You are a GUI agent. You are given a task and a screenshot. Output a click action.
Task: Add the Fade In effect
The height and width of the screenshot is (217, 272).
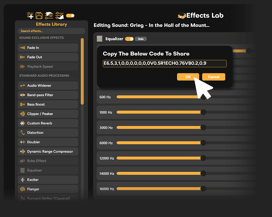[x=48, y=47]
